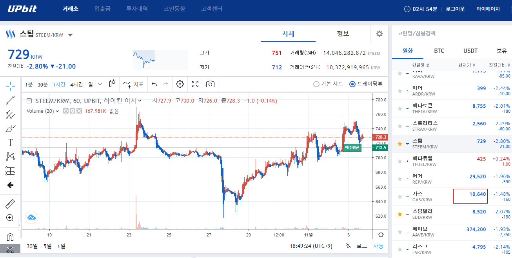This screenshot has width=512, height=258.
Task: Open the 지표 indicators button
Action: [x=133, y=84]
